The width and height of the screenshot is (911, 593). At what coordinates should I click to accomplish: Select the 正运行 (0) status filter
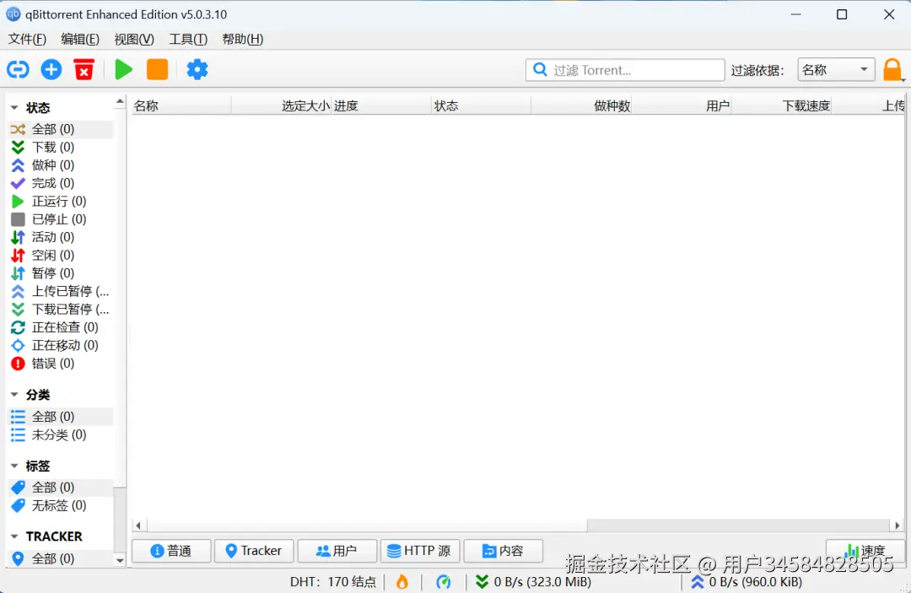pyautogui.click(x=61, y=201)
